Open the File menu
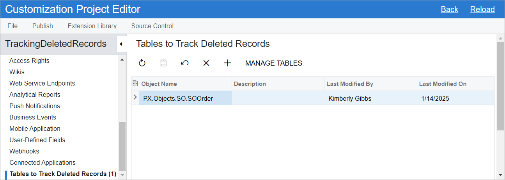 click(12, 26)
